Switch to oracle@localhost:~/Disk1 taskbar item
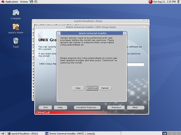 click(26, 133)
